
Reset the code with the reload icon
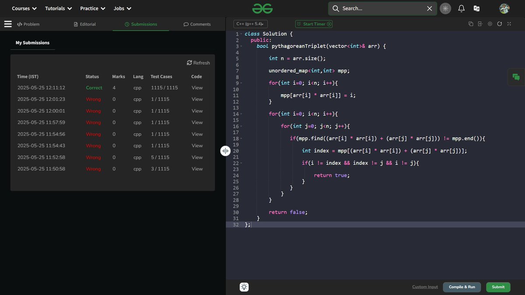499,24
